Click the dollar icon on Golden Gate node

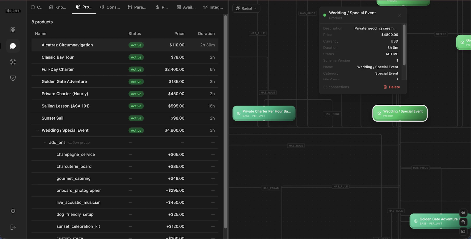pyautogui.click(x=416, y=221)
